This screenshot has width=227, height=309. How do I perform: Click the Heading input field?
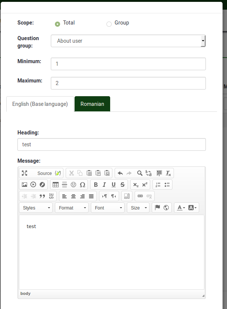[111, 144]
